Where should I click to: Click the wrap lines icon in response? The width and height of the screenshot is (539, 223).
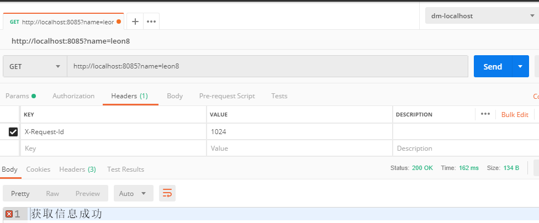pos(167,193)
